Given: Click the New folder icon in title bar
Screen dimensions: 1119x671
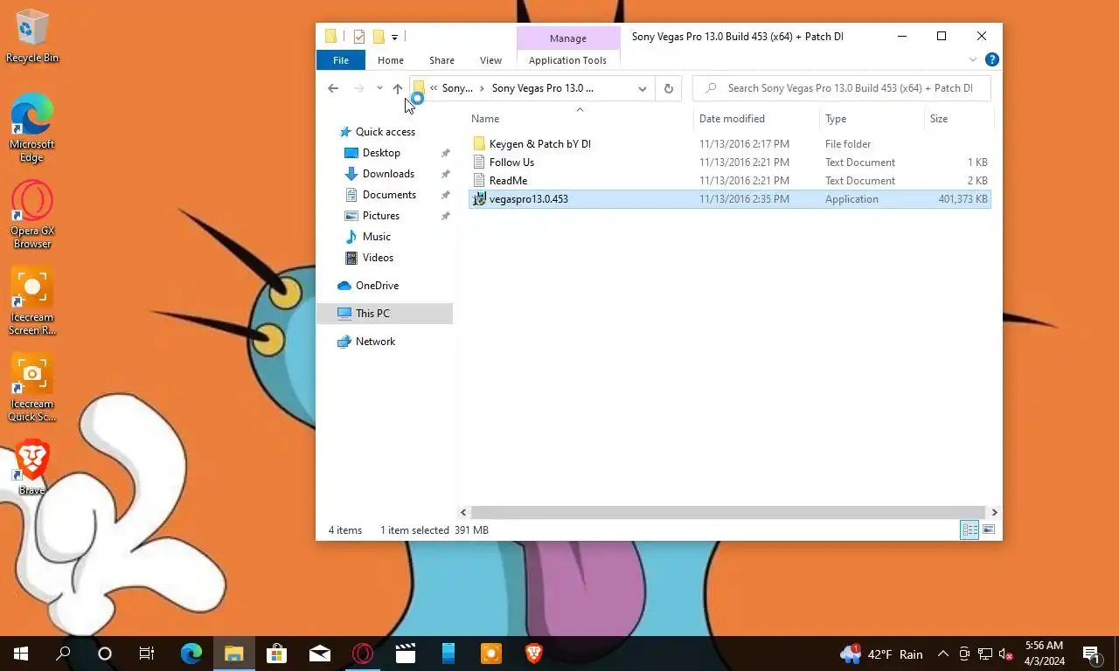Looking at the screenshot, I should click(379, 37).
